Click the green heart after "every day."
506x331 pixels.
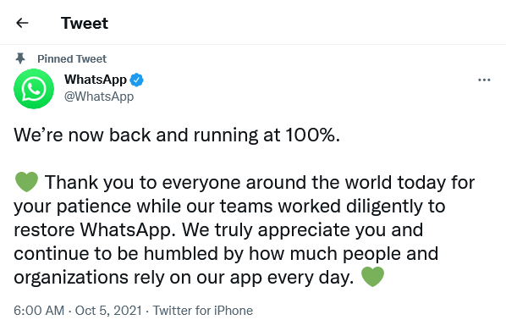pyautogui.click(x=372, y=277)
